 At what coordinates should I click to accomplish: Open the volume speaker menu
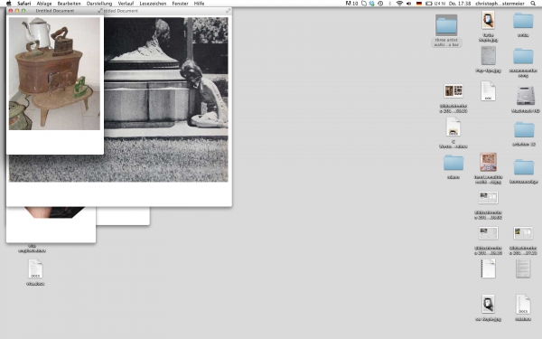coord(409,4)
